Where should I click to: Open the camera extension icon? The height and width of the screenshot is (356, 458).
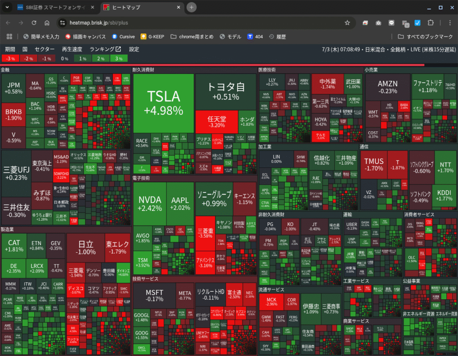378,23
